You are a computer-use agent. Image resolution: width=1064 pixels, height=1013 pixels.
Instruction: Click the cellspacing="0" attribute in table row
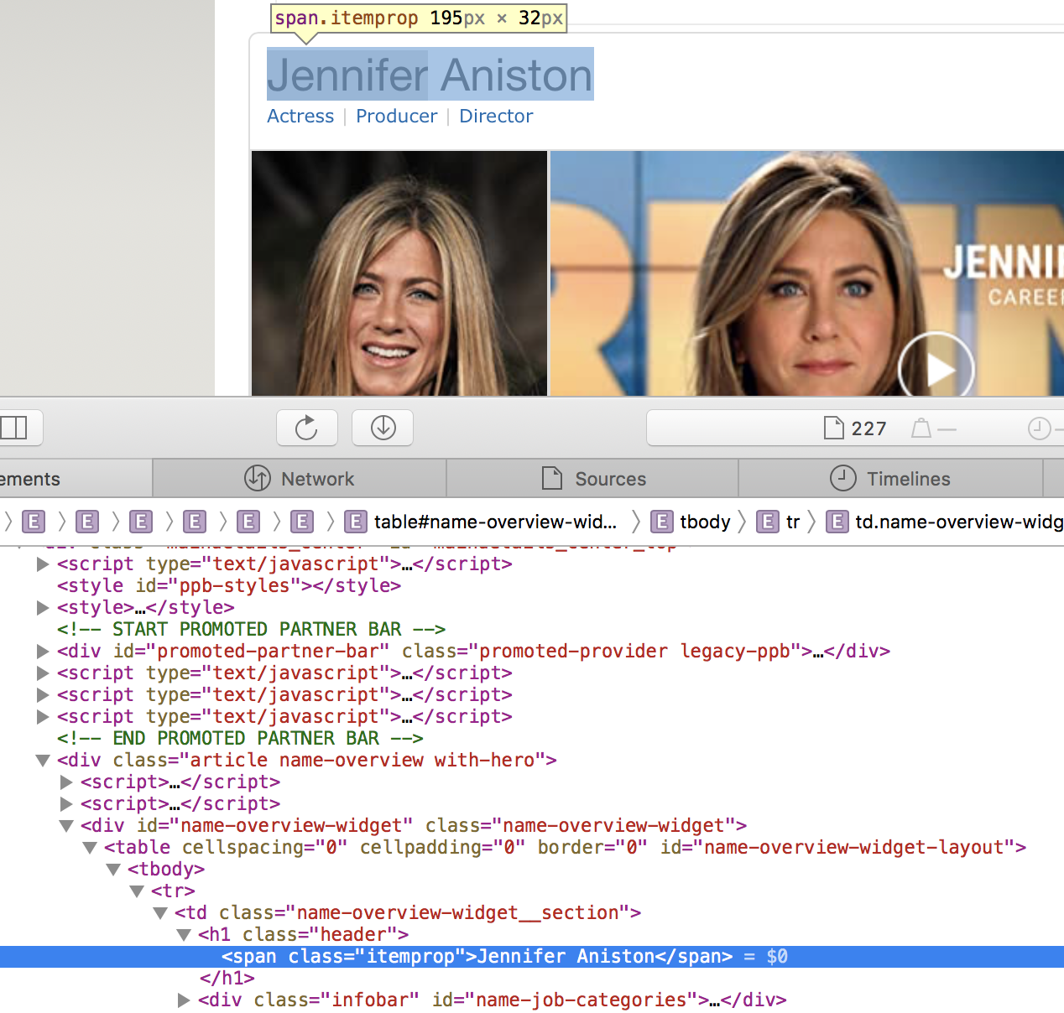(x=264, y=847)
